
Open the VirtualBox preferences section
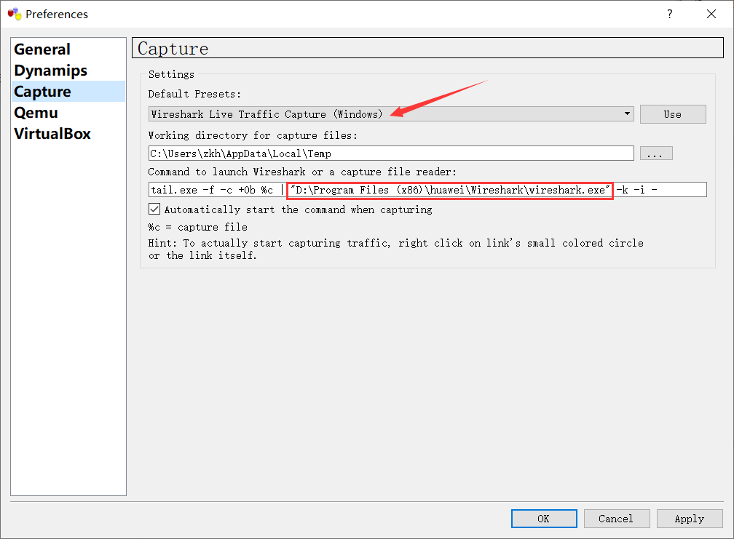pyautogui.click(x=52, y=134)
